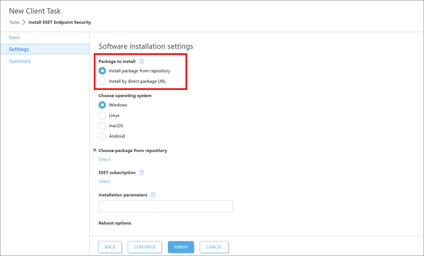Select Install package from repository option
This screenshot has height=256, width=424.
pos(103,71)
